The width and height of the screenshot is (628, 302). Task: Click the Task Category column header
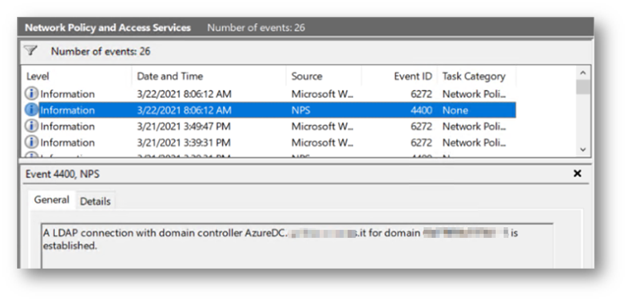pyautogui.click(x=476, y=76)
